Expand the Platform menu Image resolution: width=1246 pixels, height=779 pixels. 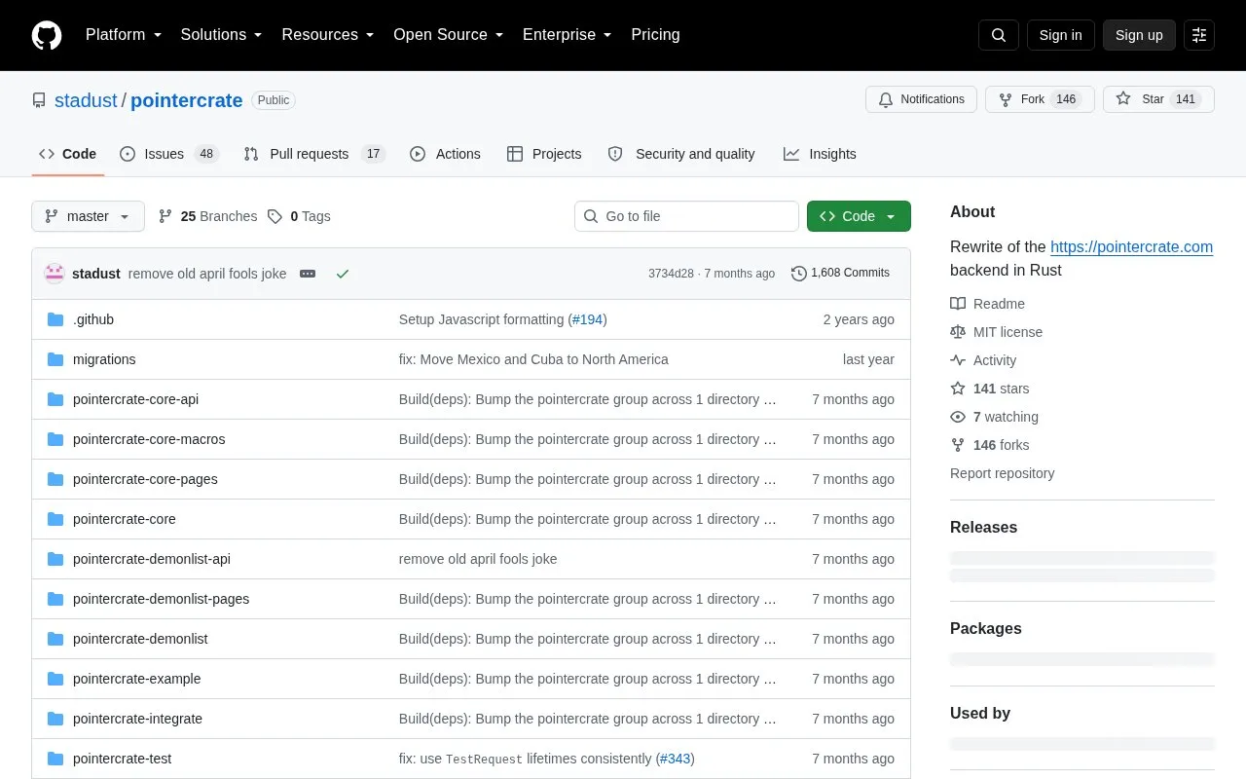(124, 35)
